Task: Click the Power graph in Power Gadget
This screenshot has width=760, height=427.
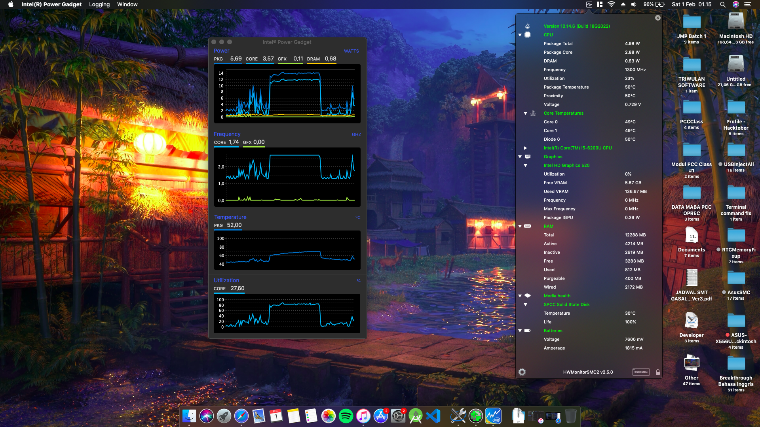Action: pyautogui.click(x=287, y=94)
